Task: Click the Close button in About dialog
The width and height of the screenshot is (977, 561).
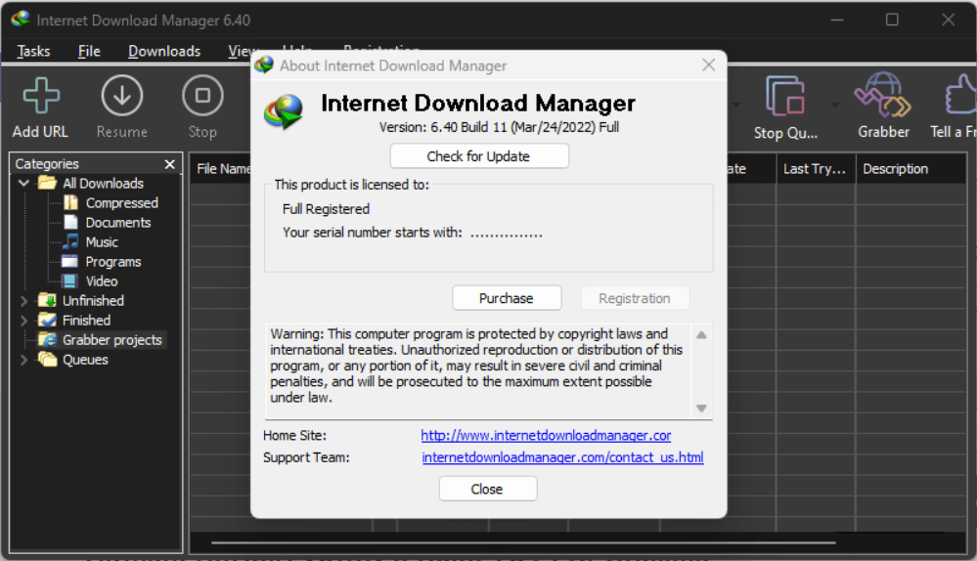Action: click(487, 489)
